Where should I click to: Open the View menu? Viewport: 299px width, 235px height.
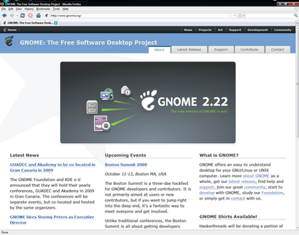(x=19, y=9)
